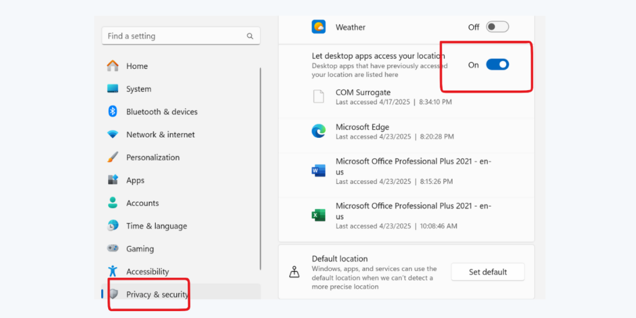This screenshot has width=636, height=318.
Task: Disable desktop apps location access toggle
Action: coord(497,65)
